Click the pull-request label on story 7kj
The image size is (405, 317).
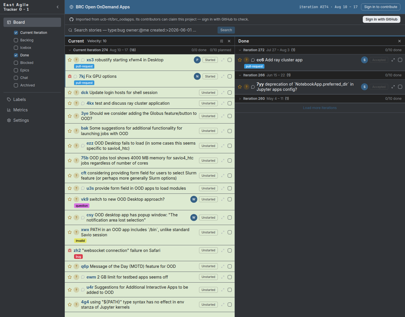(84, 83)
